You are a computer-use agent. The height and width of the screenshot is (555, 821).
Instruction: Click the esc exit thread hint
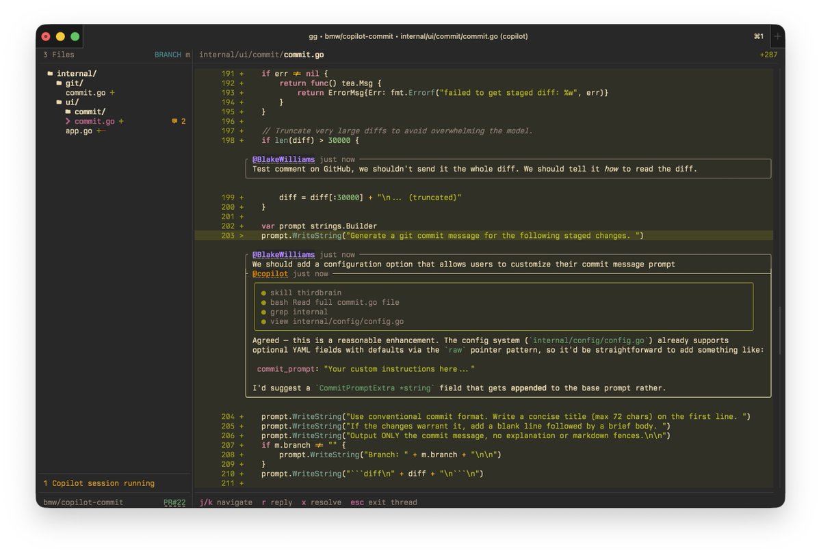coord(384,502)
